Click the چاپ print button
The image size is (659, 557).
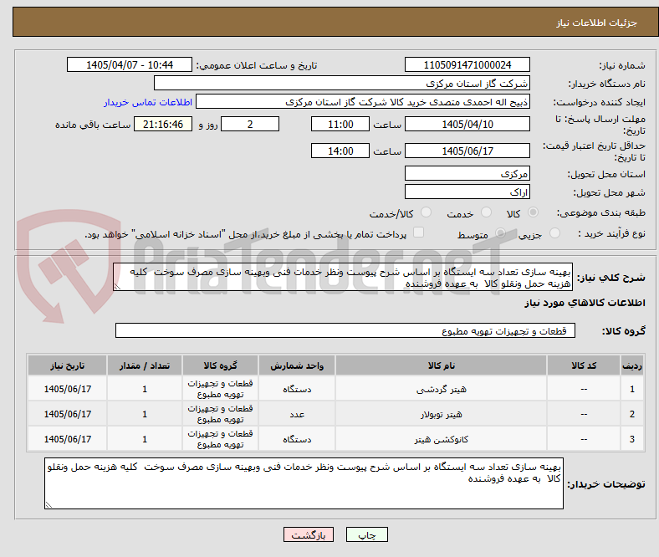[367, 534]
